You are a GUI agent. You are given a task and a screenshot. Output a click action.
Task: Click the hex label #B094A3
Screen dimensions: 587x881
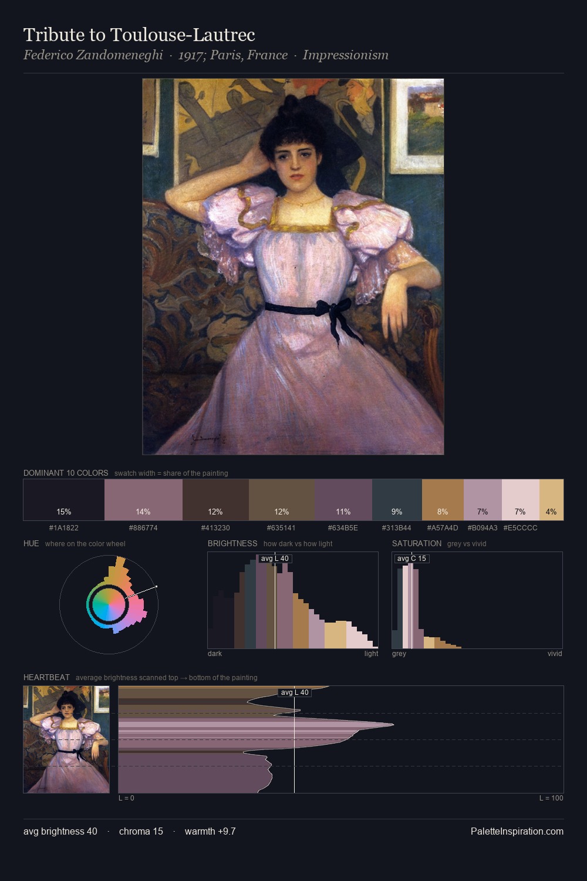[x=483, y=528]
